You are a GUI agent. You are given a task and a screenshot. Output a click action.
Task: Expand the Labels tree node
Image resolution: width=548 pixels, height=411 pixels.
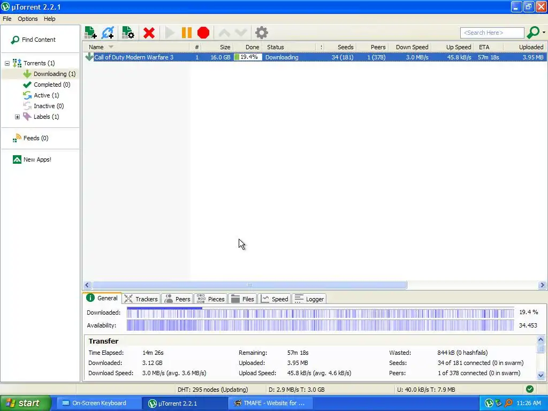17,117
